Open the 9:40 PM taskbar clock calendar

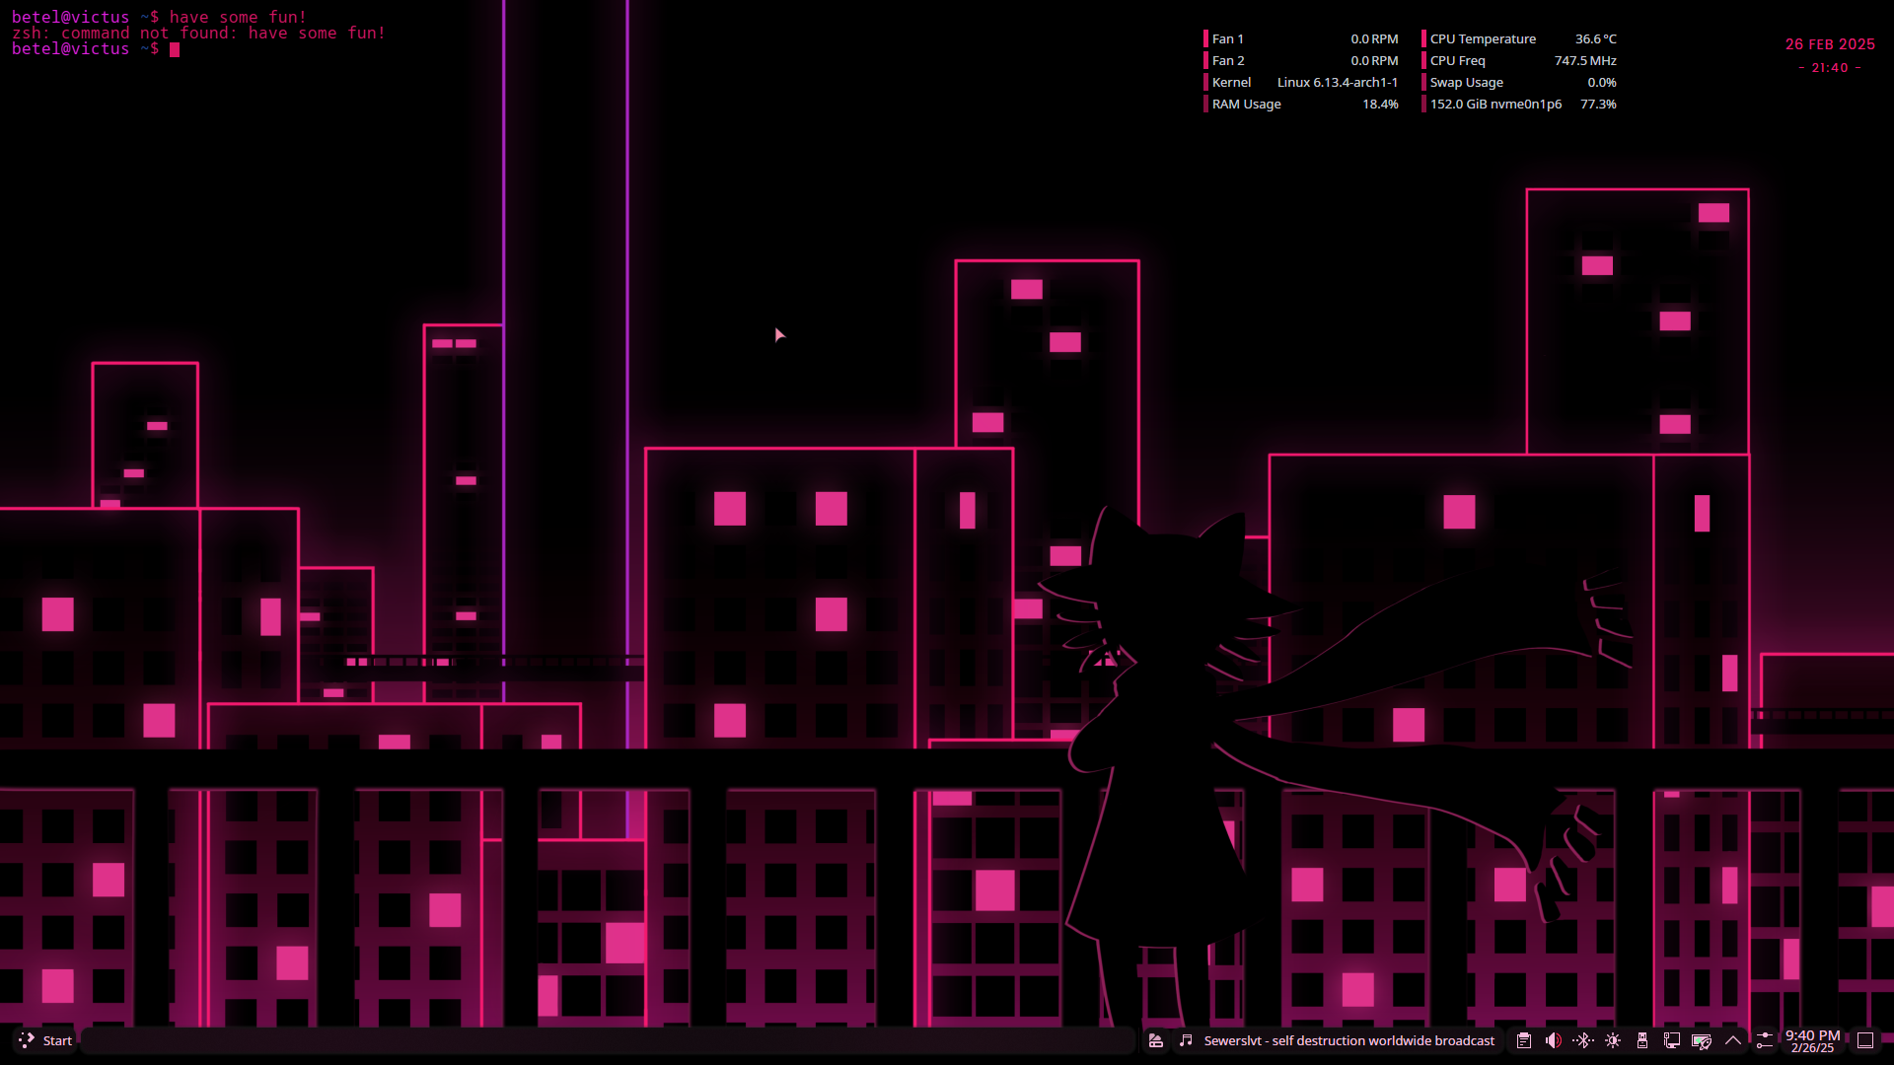pyautogui.click(x=1812, y=1040)
